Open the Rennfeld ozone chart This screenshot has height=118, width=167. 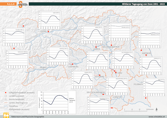pos(120,32)
